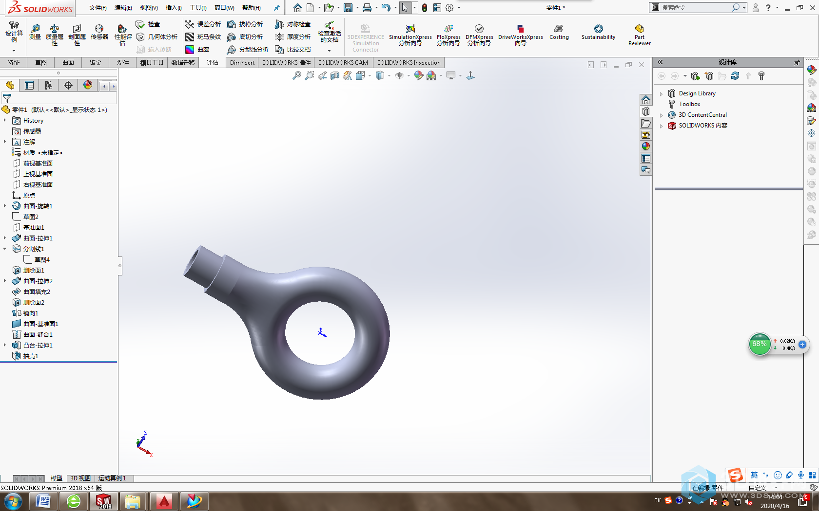Open Part Reviewer
The image size is (819, 511).
pyautogui.click(x=639, y=35)
